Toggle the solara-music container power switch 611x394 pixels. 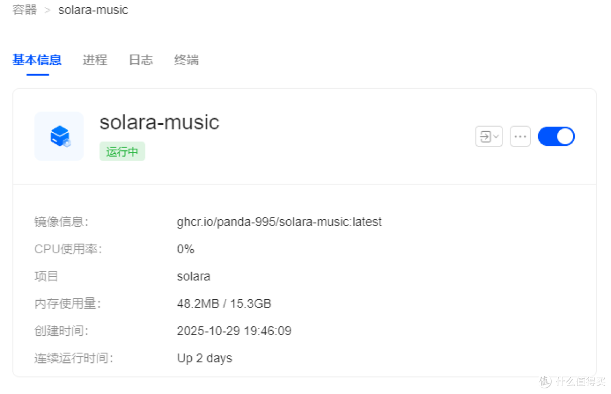[556, 136]
